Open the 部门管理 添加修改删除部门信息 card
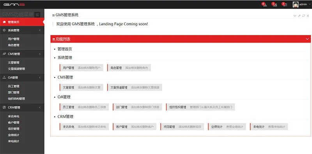Image resolution: width=312 pixels, height=154 pixels. coord(137,107)
